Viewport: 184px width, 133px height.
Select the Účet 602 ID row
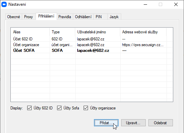[92, 39]
